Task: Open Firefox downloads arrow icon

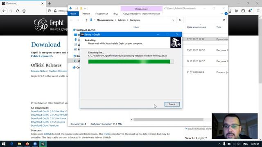Action: coord(230,11)
